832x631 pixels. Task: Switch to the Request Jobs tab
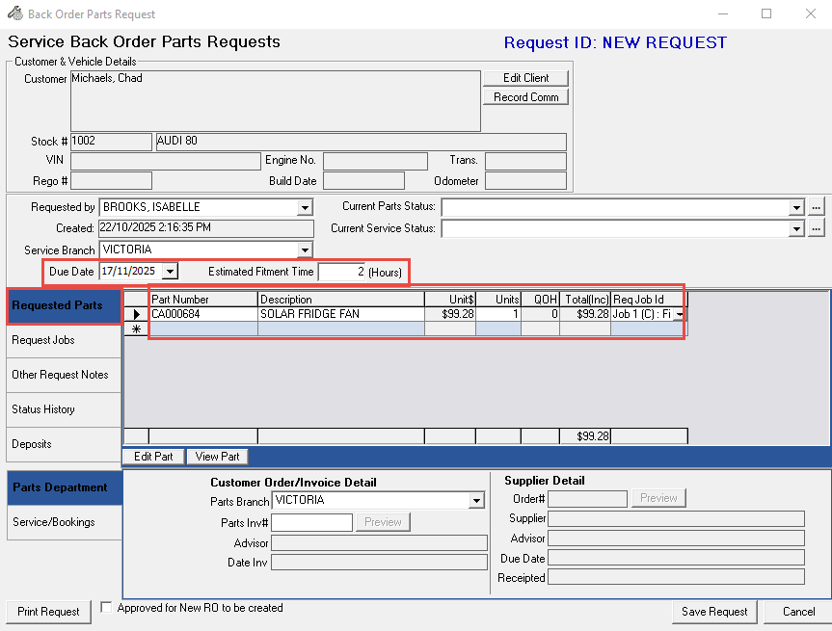click(64, 340)
